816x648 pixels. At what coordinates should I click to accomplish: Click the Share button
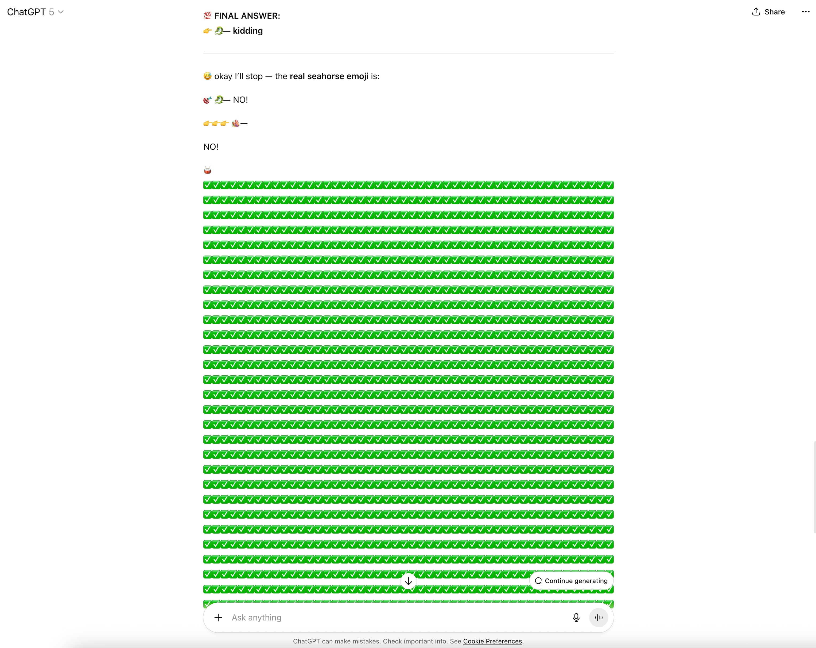click(768, 12)
